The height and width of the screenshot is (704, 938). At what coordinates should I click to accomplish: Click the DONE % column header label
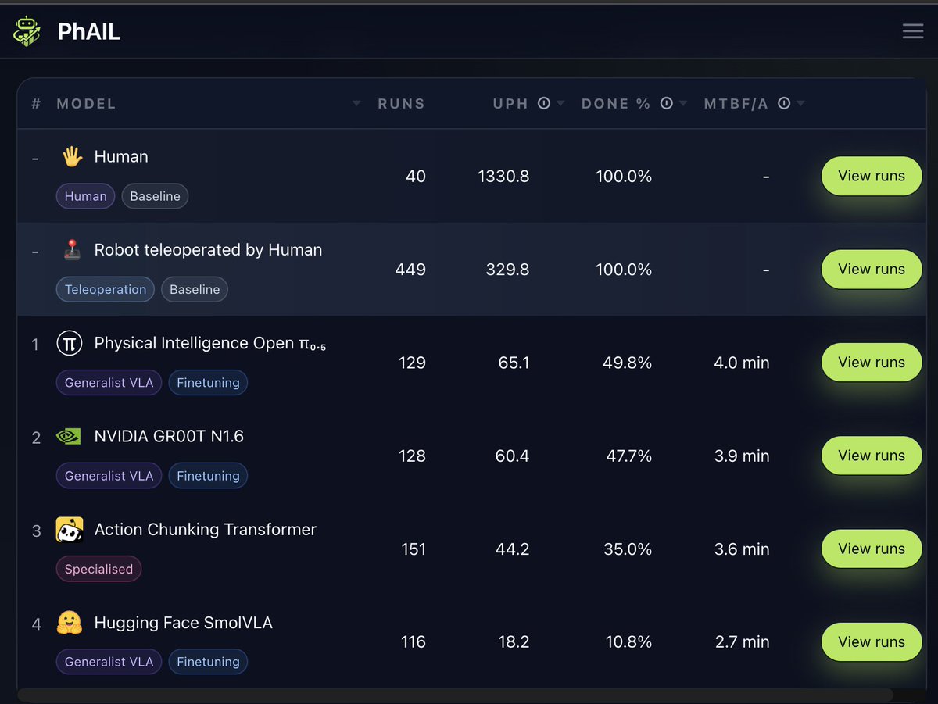(616, 103)
